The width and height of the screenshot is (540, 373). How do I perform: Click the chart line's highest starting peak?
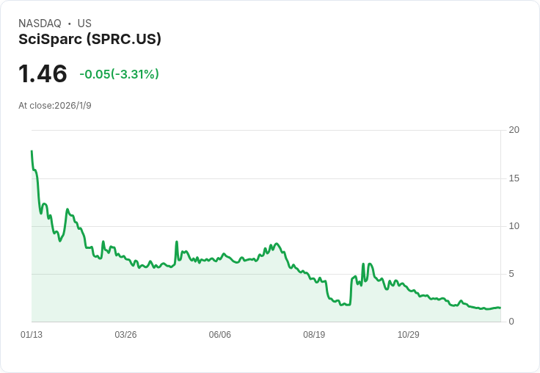point(32,151)
